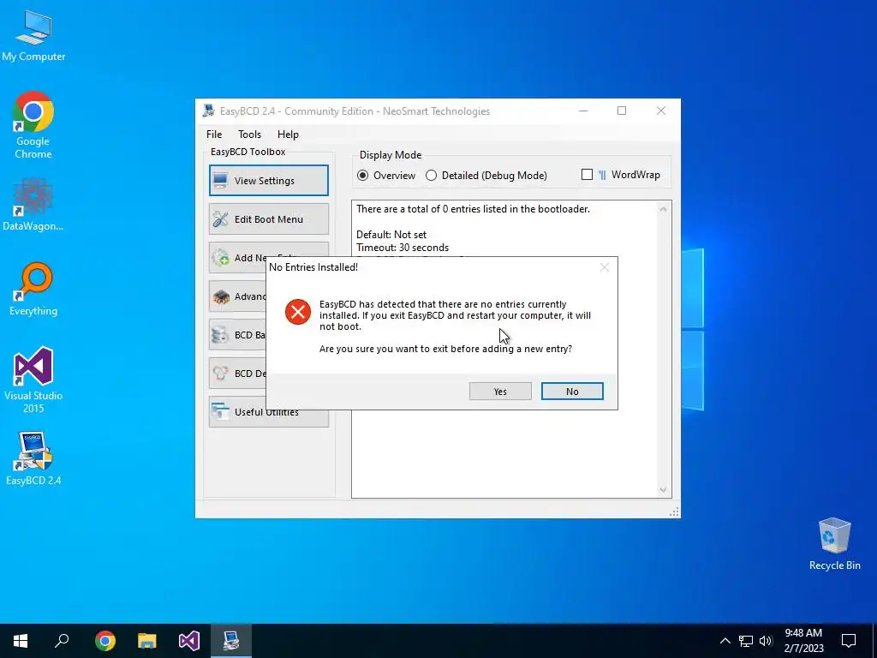Minimize the EasyBCD window
This screenshot has height=658, width=877.
click(583, 111)
